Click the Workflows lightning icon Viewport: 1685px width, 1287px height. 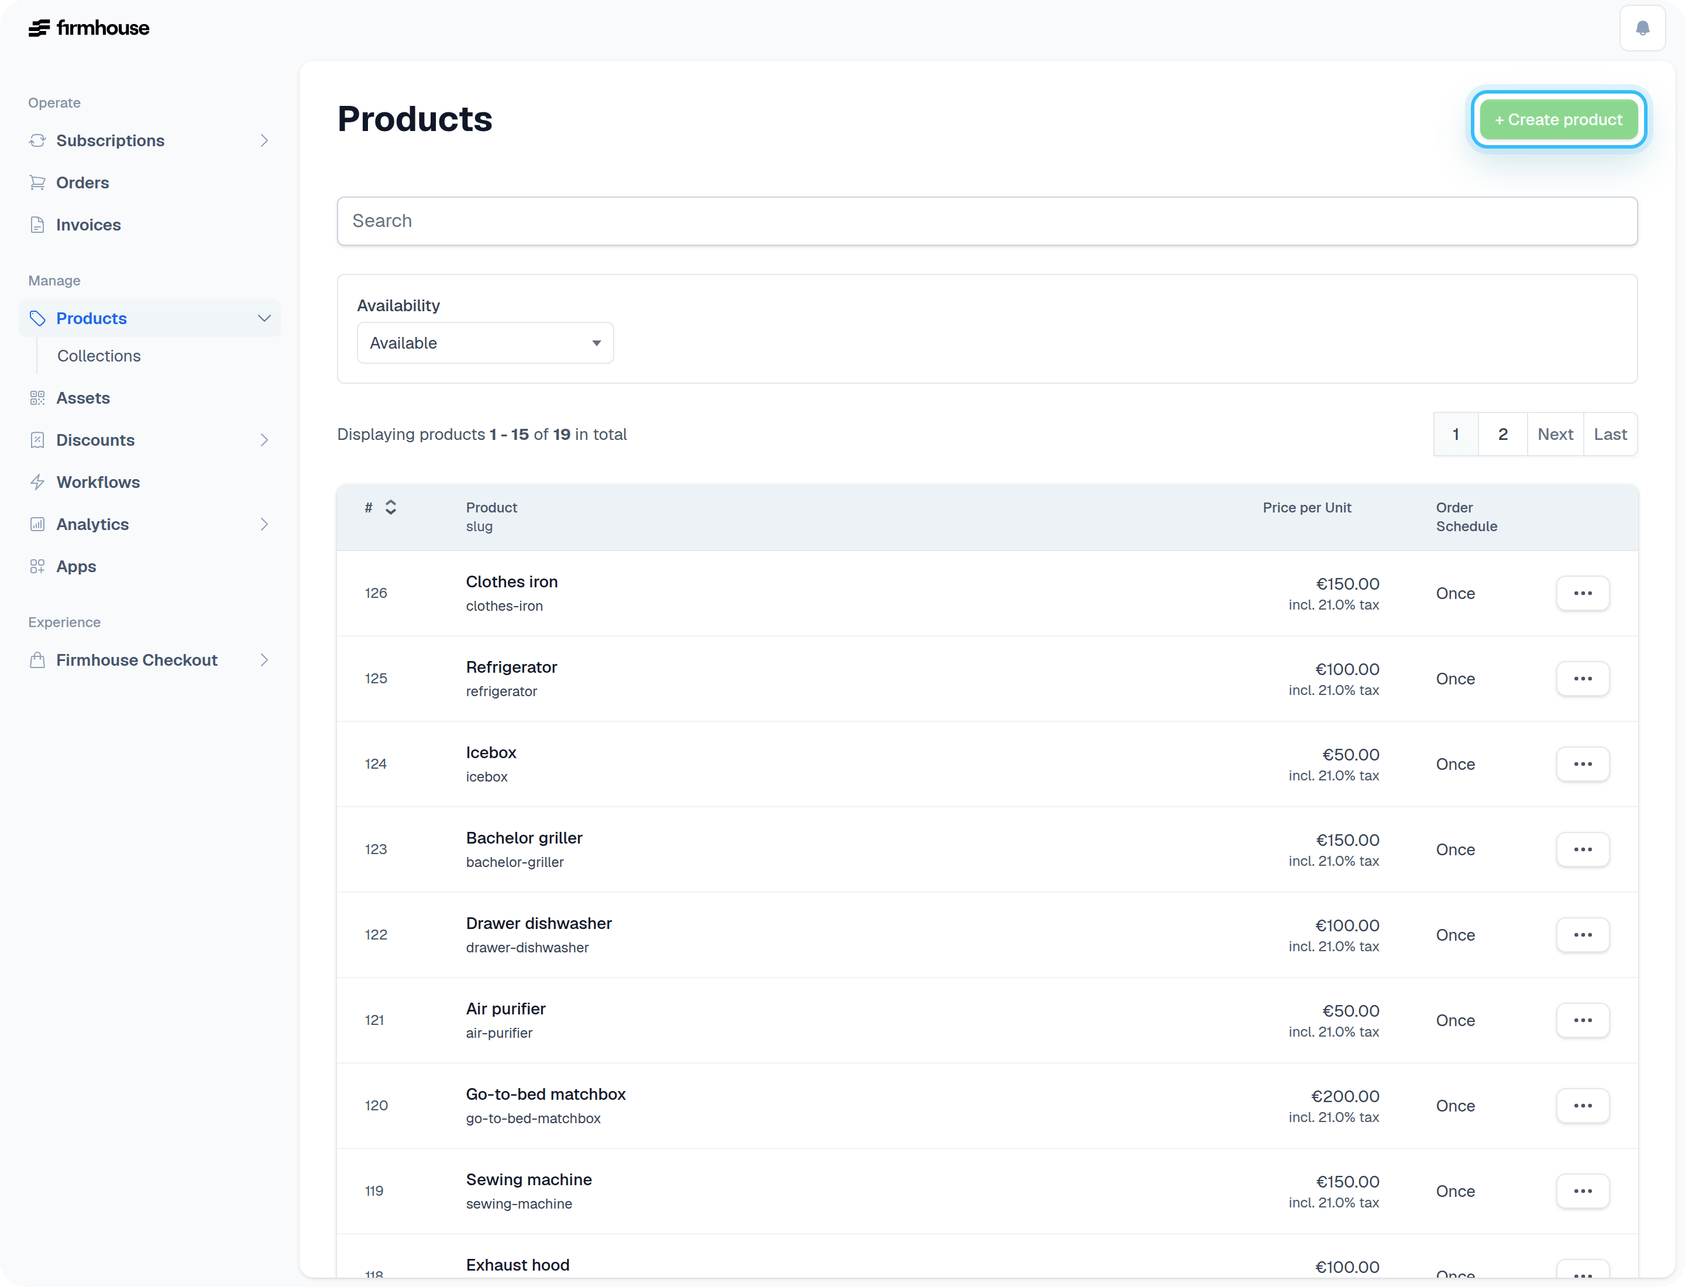pyautogui.click(x=37, y=482)
